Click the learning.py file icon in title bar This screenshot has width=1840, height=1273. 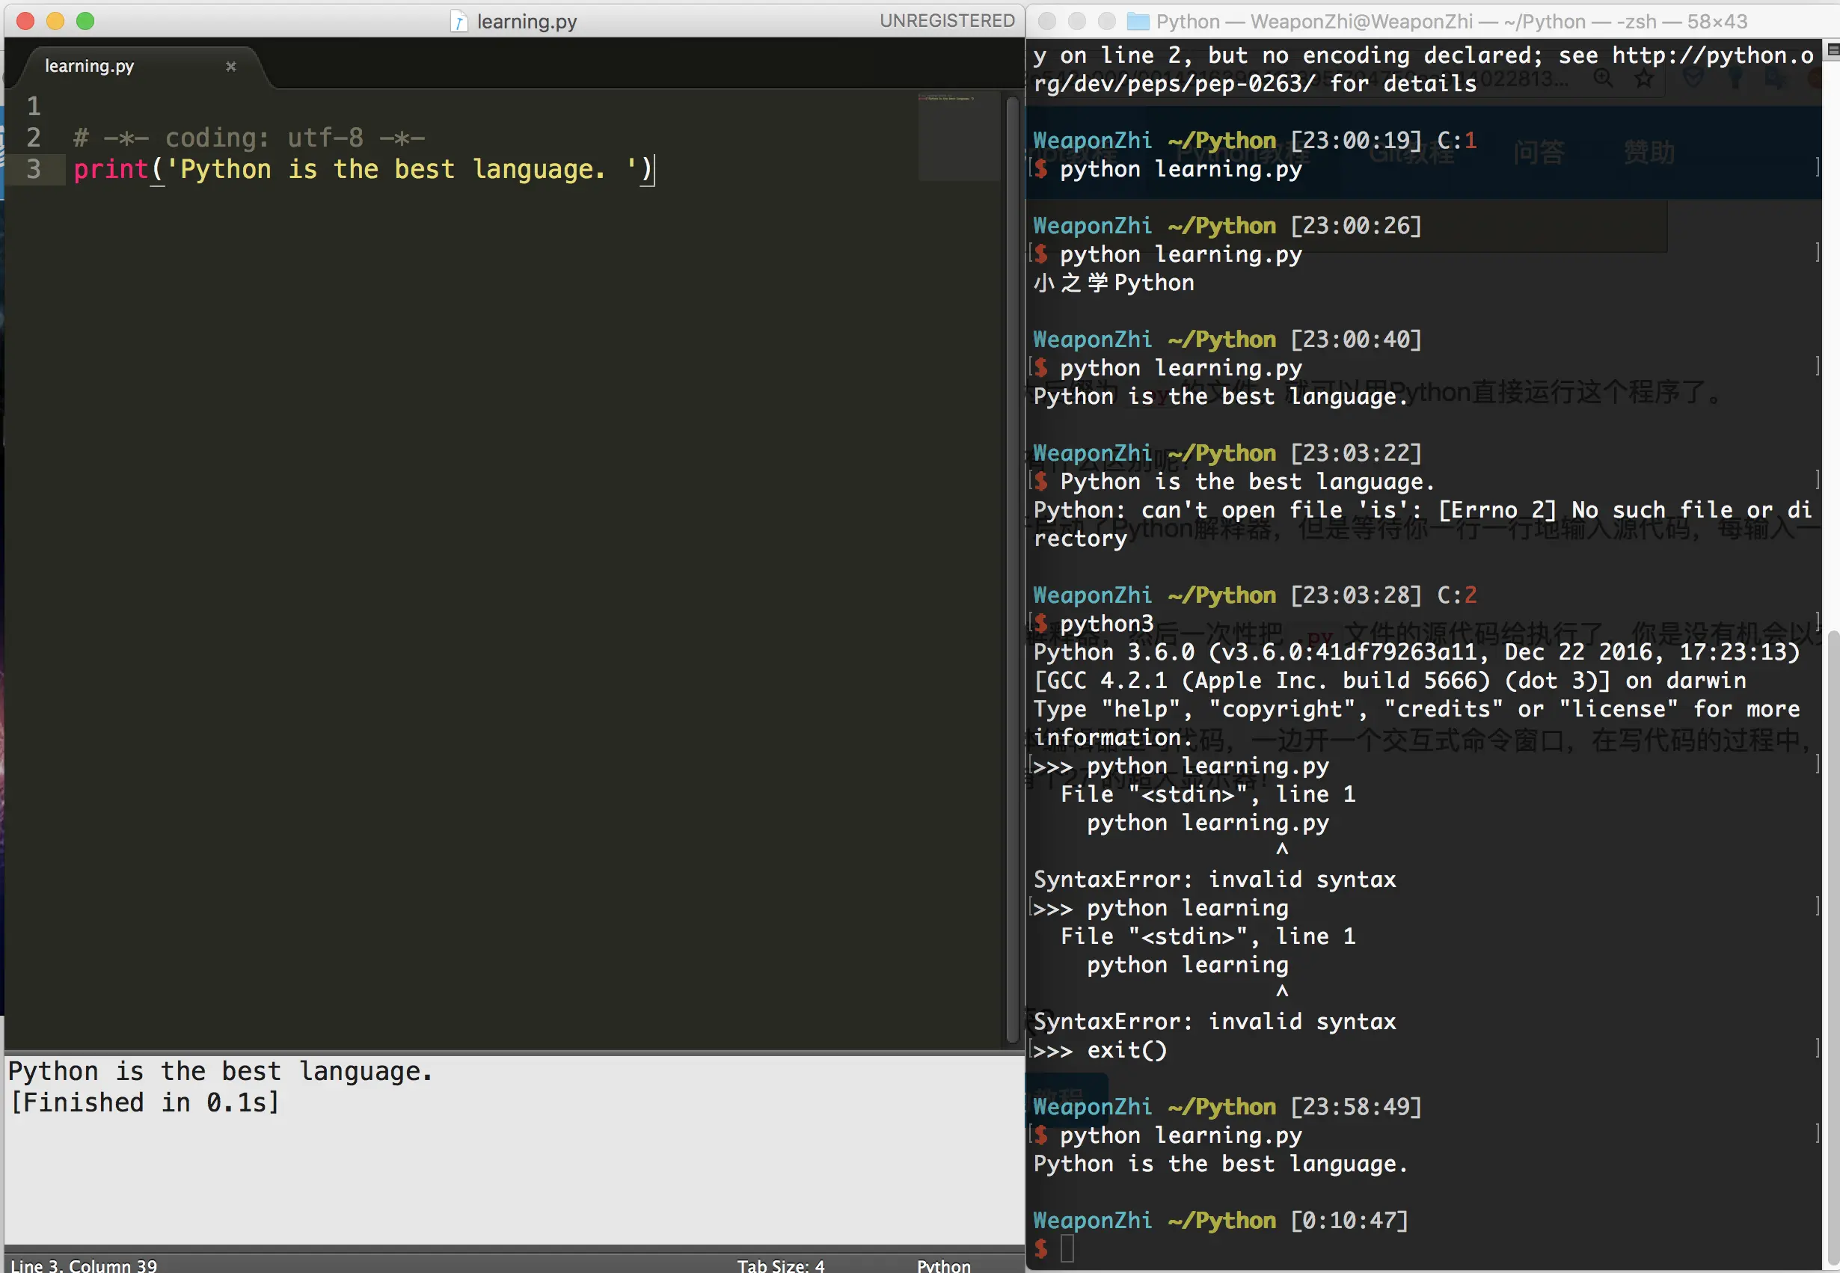(x=459, y=22)
